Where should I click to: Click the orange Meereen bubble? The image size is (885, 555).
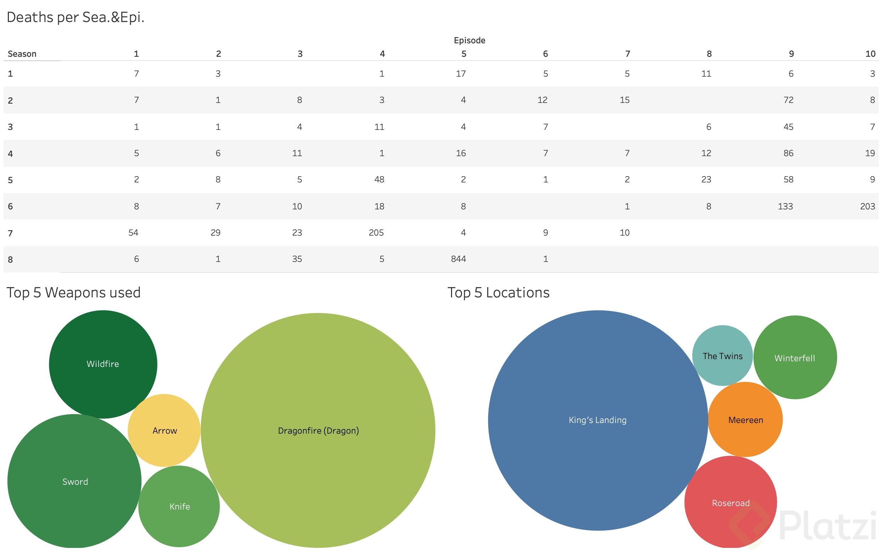745,420
